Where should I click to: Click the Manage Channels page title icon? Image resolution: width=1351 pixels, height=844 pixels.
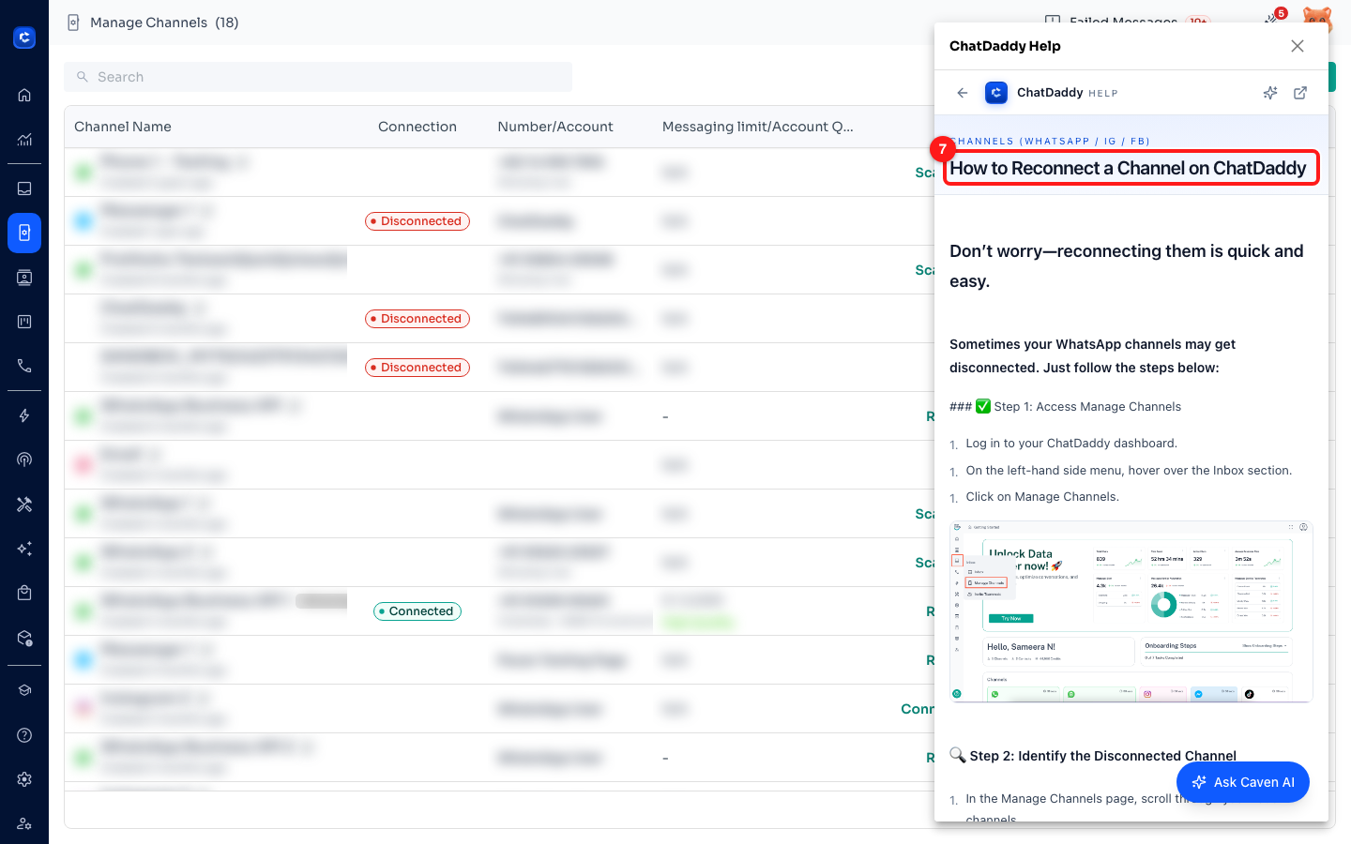[73, 23]
